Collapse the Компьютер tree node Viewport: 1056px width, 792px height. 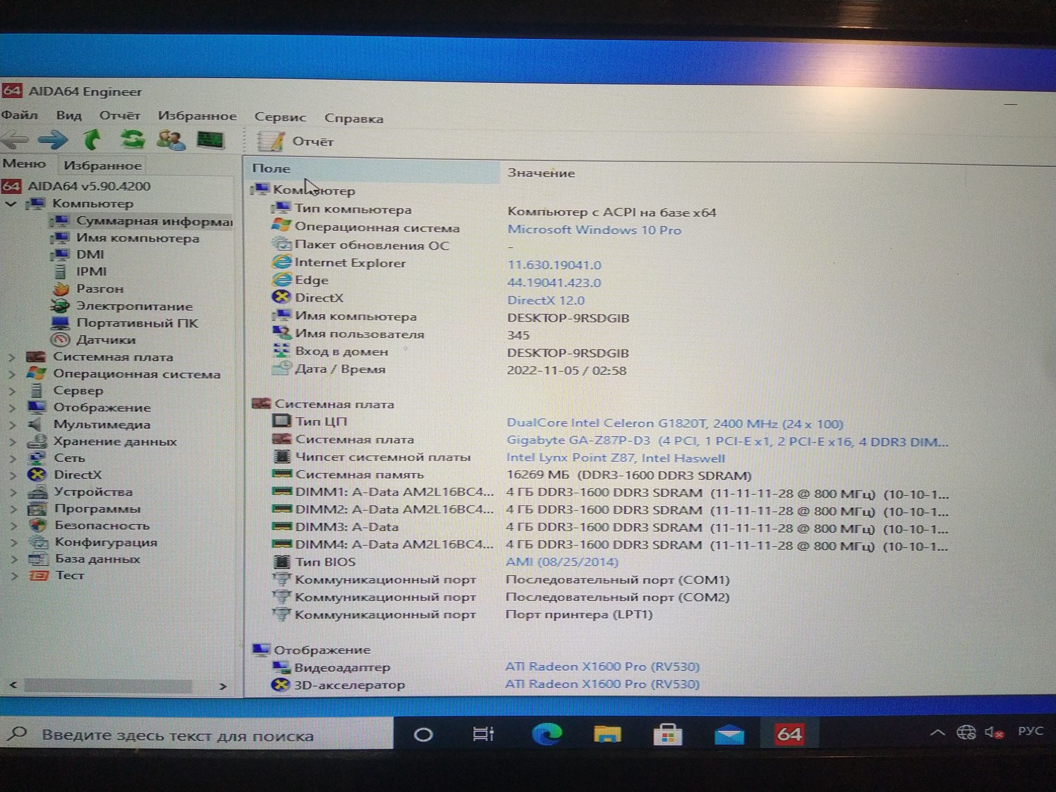click(11, 204)
